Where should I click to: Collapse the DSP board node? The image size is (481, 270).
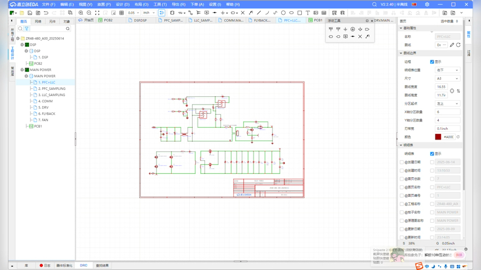coord(22,45)
